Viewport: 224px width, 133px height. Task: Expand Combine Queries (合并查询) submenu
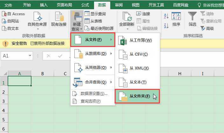(x=93, y=82)
